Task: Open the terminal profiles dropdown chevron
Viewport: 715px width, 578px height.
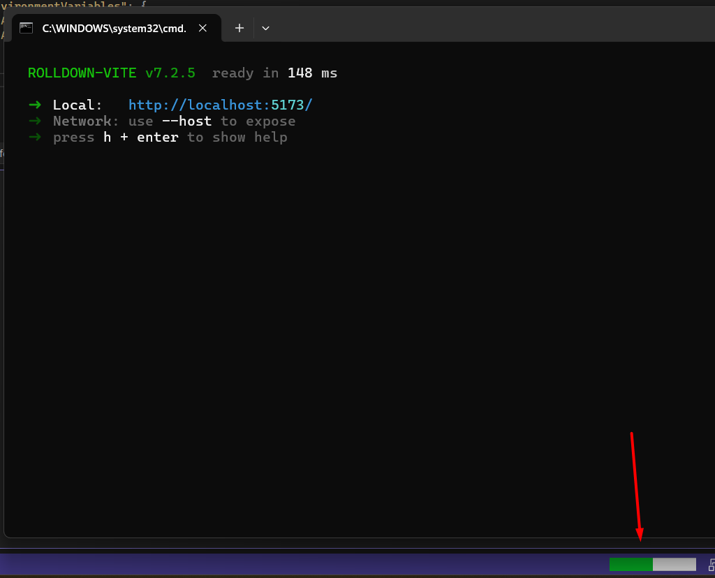Action: tap(265, 28)
